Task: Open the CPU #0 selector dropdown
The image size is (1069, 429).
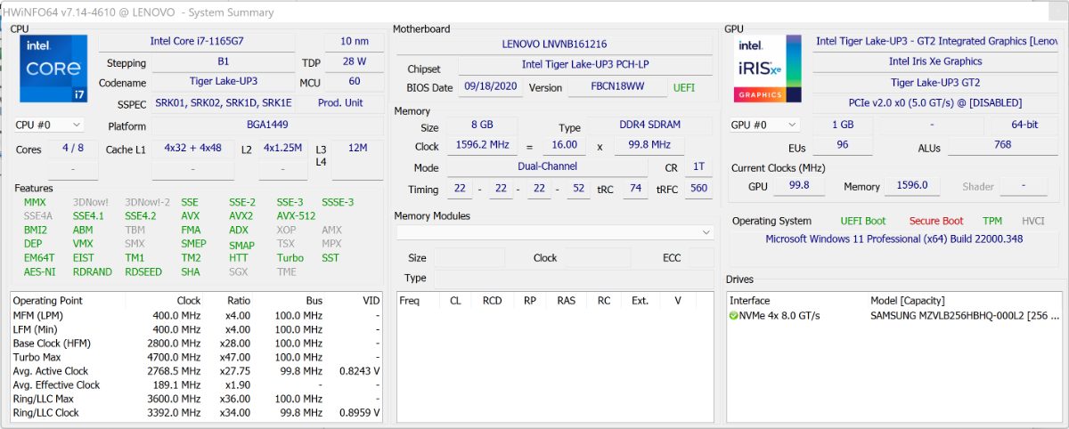Action: (50, 125)
